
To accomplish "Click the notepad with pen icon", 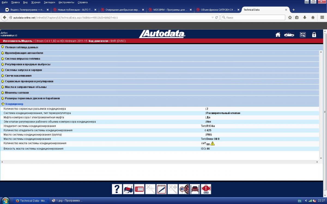I will 162,189.
